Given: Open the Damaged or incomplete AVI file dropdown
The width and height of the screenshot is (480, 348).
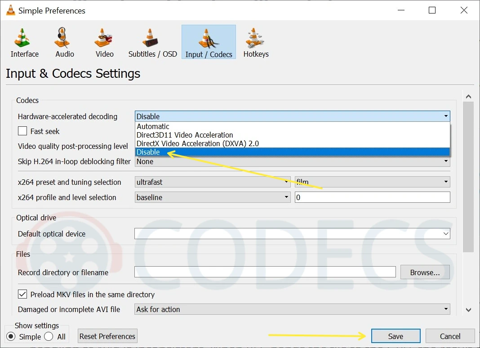Looking at the screenshot, I should click(292, 309).
